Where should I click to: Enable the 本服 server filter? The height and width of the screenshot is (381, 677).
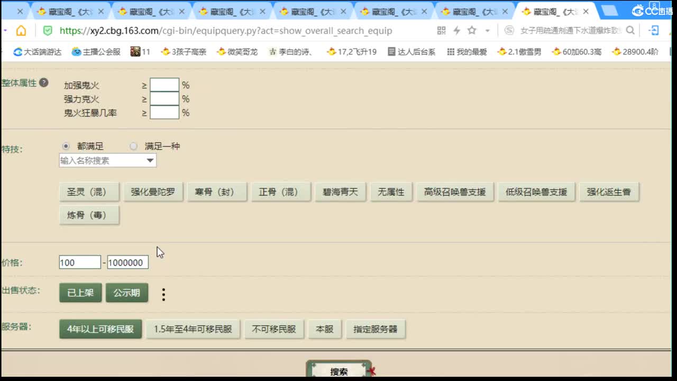(x=325, y=329)
